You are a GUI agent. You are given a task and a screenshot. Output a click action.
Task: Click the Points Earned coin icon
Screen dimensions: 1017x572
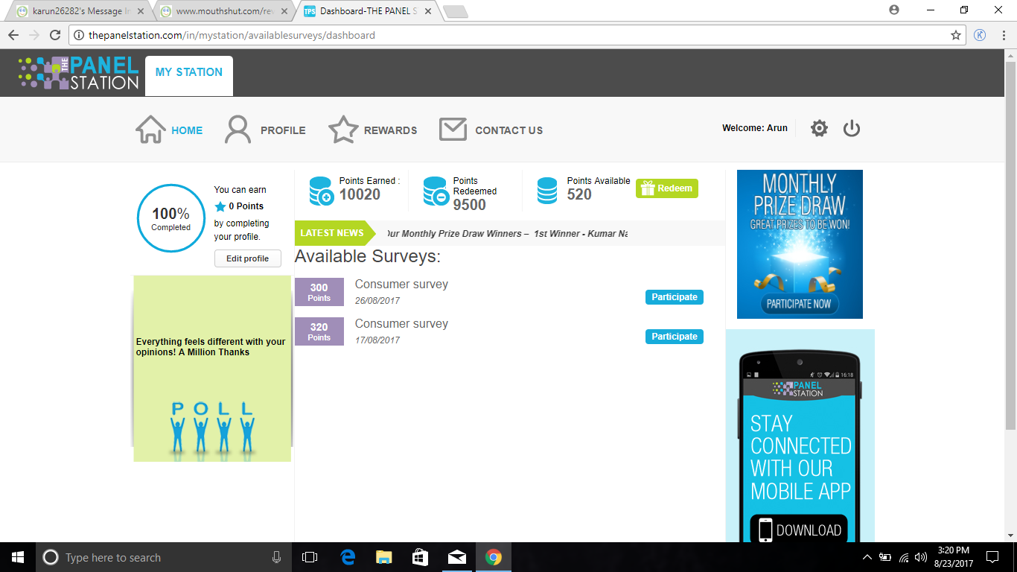pos(321,191)
